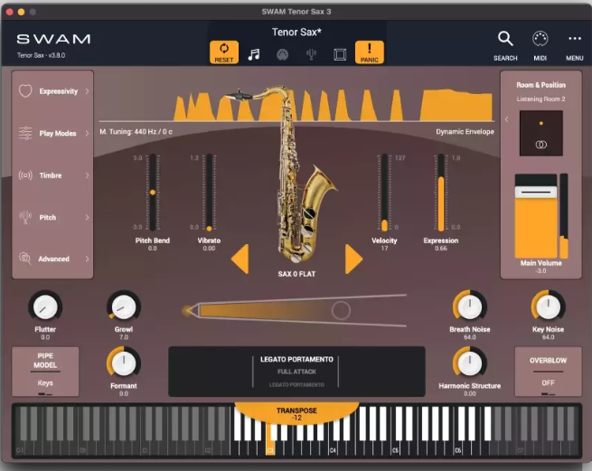Click the FULL ATTACK text
Image resolution: width=592 pixels, height=471 pixels.
[x=296, y=372]
